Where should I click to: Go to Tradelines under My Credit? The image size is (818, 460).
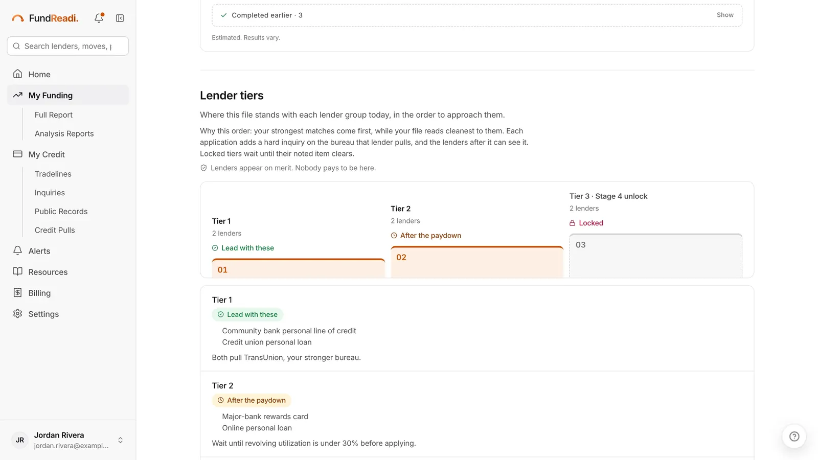tap(53, 174)
